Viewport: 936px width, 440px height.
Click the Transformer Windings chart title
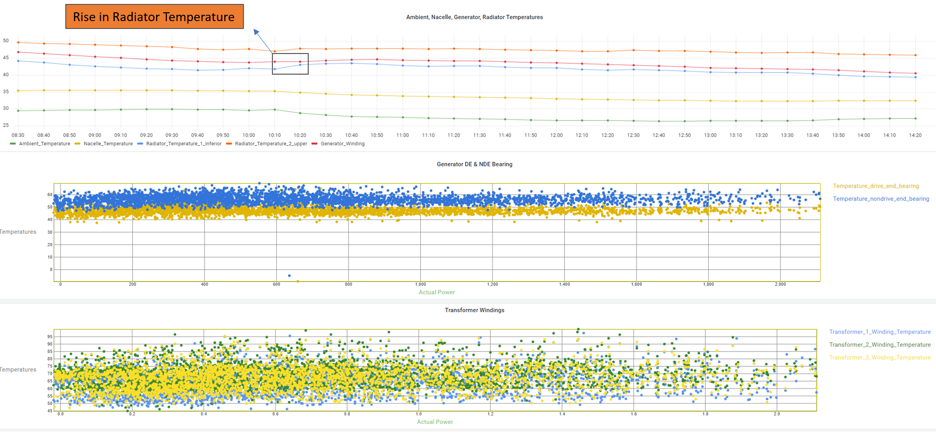pyautogui.click(x=475, y=310)
